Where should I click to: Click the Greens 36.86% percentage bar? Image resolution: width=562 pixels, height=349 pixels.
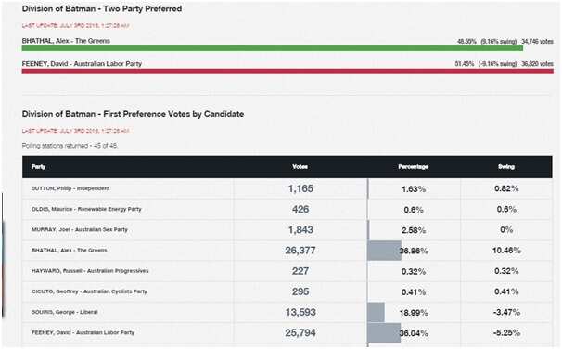[x=384, y=251]
